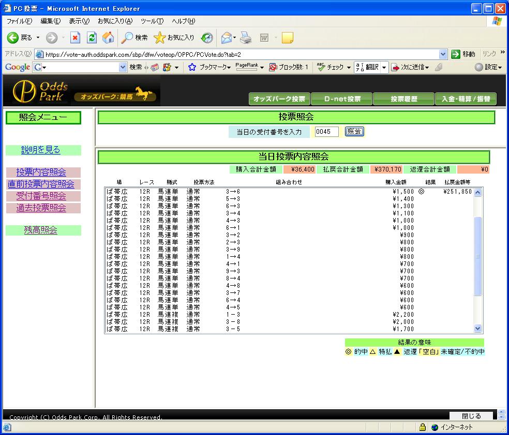Viewport: 509px width, 435px height.
Task: Switch to the D-net投票 tab
Action: click(x=342, y=99)
